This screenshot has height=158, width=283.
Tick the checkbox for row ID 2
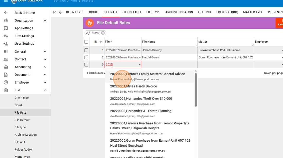point(86,57)
